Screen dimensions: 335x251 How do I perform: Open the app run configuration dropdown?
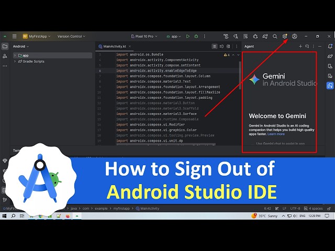click(174, 36)
